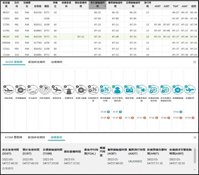Select milestone 14 許可航機引擎啟動 icon
The width and height of the screenshot is (199, 175).
point(166,90)
